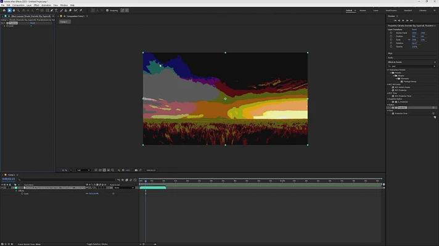Collapse the Stylize effects category
This screenshot has width=439, height=246.
(x=388, y=105)
